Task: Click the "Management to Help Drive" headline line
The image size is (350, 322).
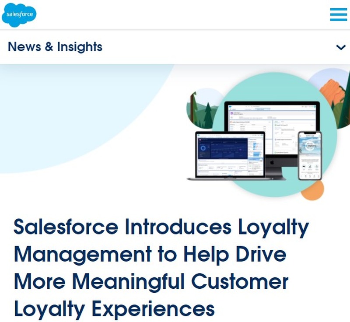Action: (x=150, y=254)
